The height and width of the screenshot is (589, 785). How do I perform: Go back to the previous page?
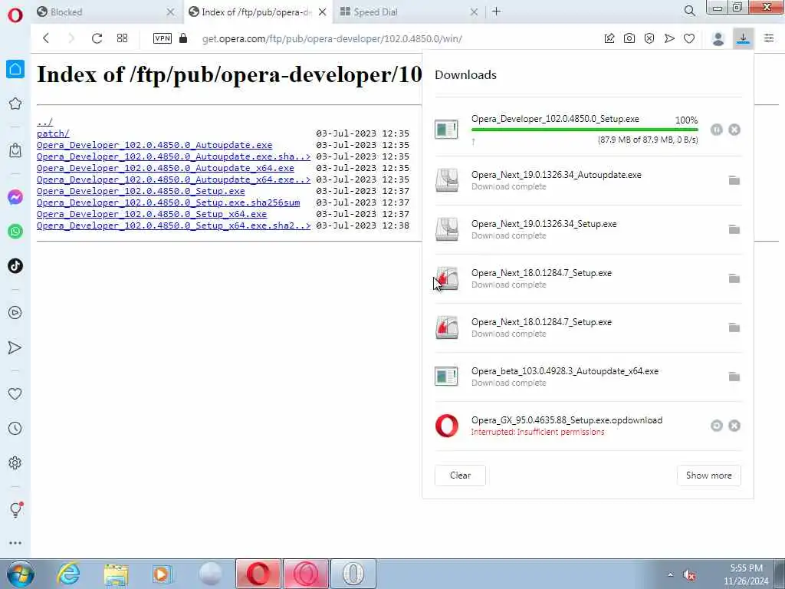point(46,38)
